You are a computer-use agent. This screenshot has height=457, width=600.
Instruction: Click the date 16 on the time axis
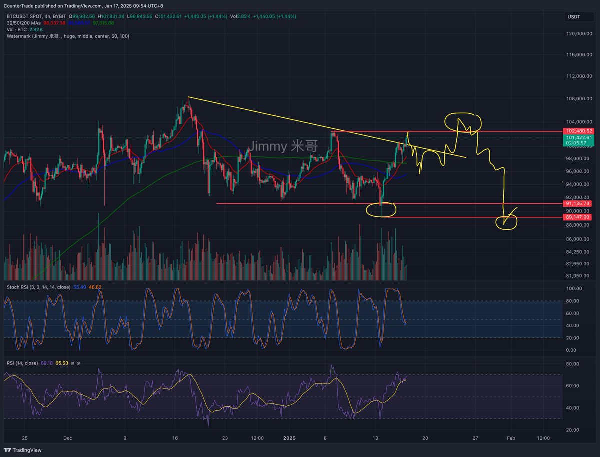click(175, 438)
